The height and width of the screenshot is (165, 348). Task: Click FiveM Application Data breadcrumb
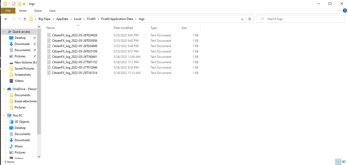pos(117,19)
